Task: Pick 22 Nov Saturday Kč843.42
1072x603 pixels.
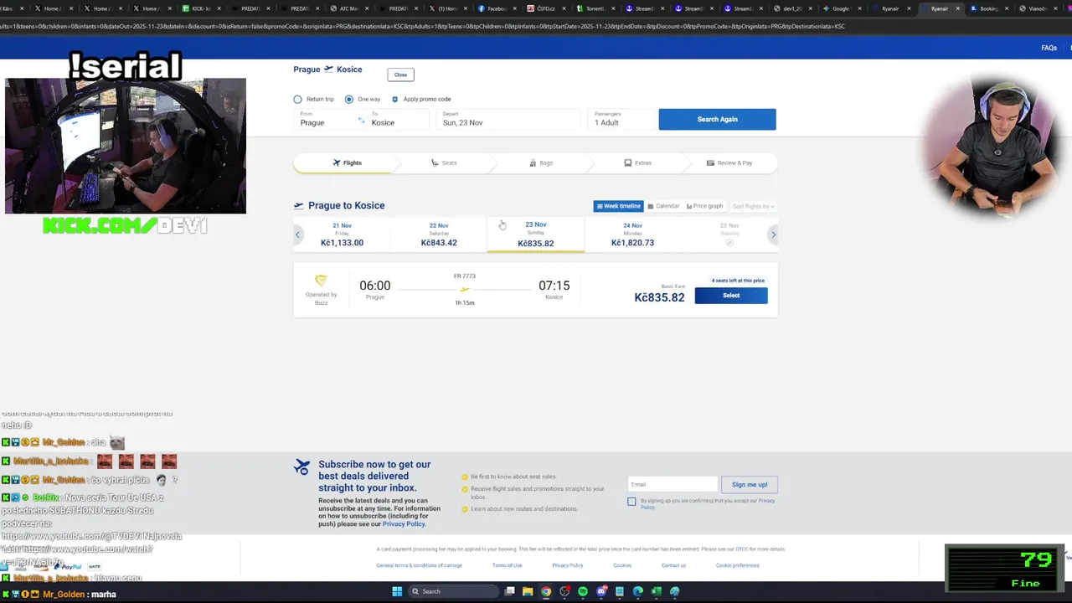Action: click(439, 234)
